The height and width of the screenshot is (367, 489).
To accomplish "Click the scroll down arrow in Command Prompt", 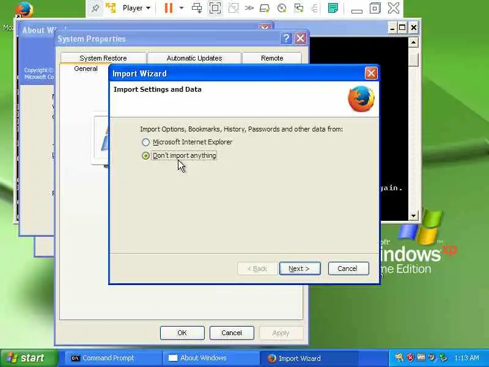I will (x=413, y=216).
